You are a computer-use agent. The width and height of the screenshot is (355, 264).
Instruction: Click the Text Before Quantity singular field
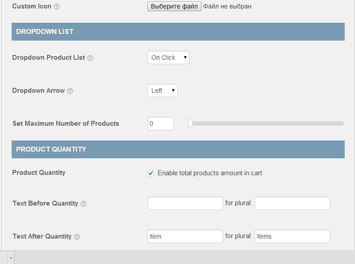pos(185,203)
